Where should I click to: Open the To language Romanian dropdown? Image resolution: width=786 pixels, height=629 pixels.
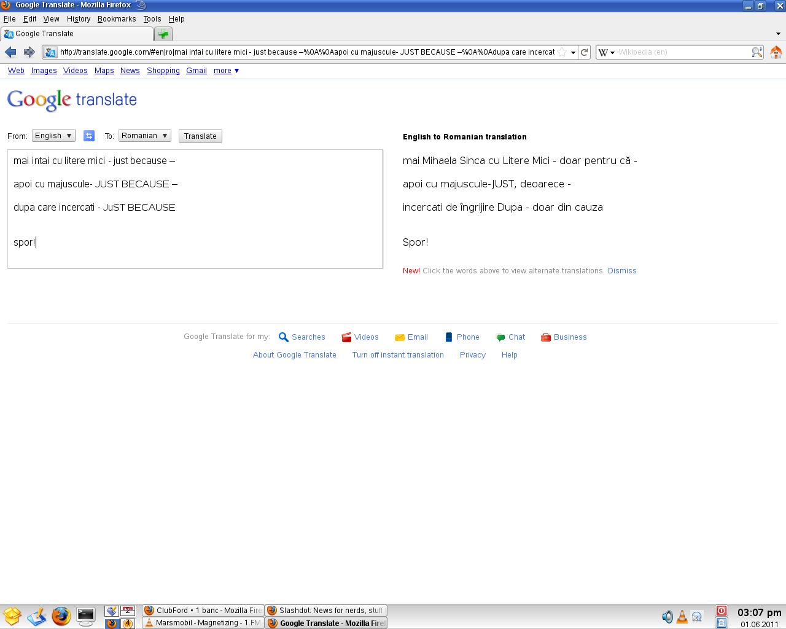click(144, 136)
